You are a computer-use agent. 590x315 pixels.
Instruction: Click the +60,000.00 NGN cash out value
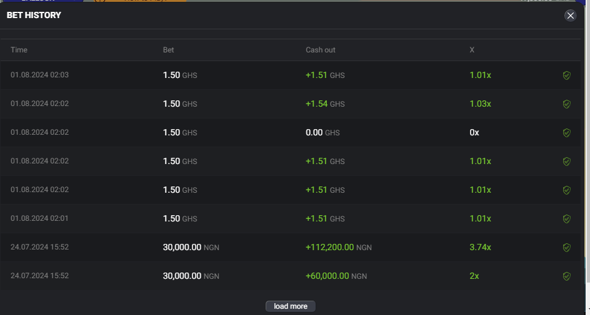tap(336, 276)
